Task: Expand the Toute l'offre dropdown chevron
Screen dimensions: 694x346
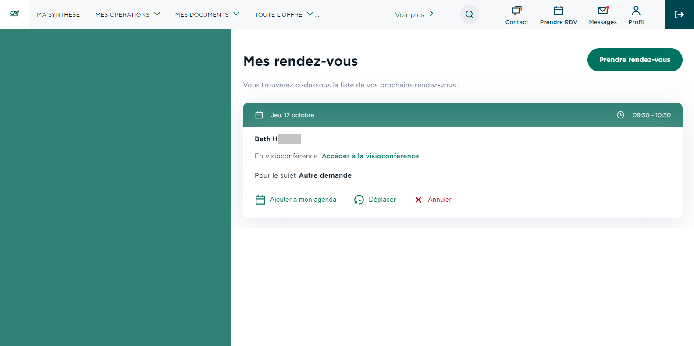Action: click(310, 14)
